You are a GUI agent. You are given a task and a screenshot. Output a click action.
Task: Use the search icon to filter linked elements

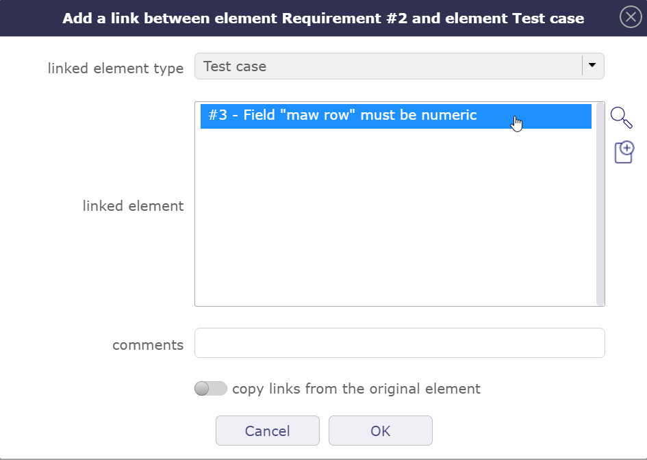621,118
